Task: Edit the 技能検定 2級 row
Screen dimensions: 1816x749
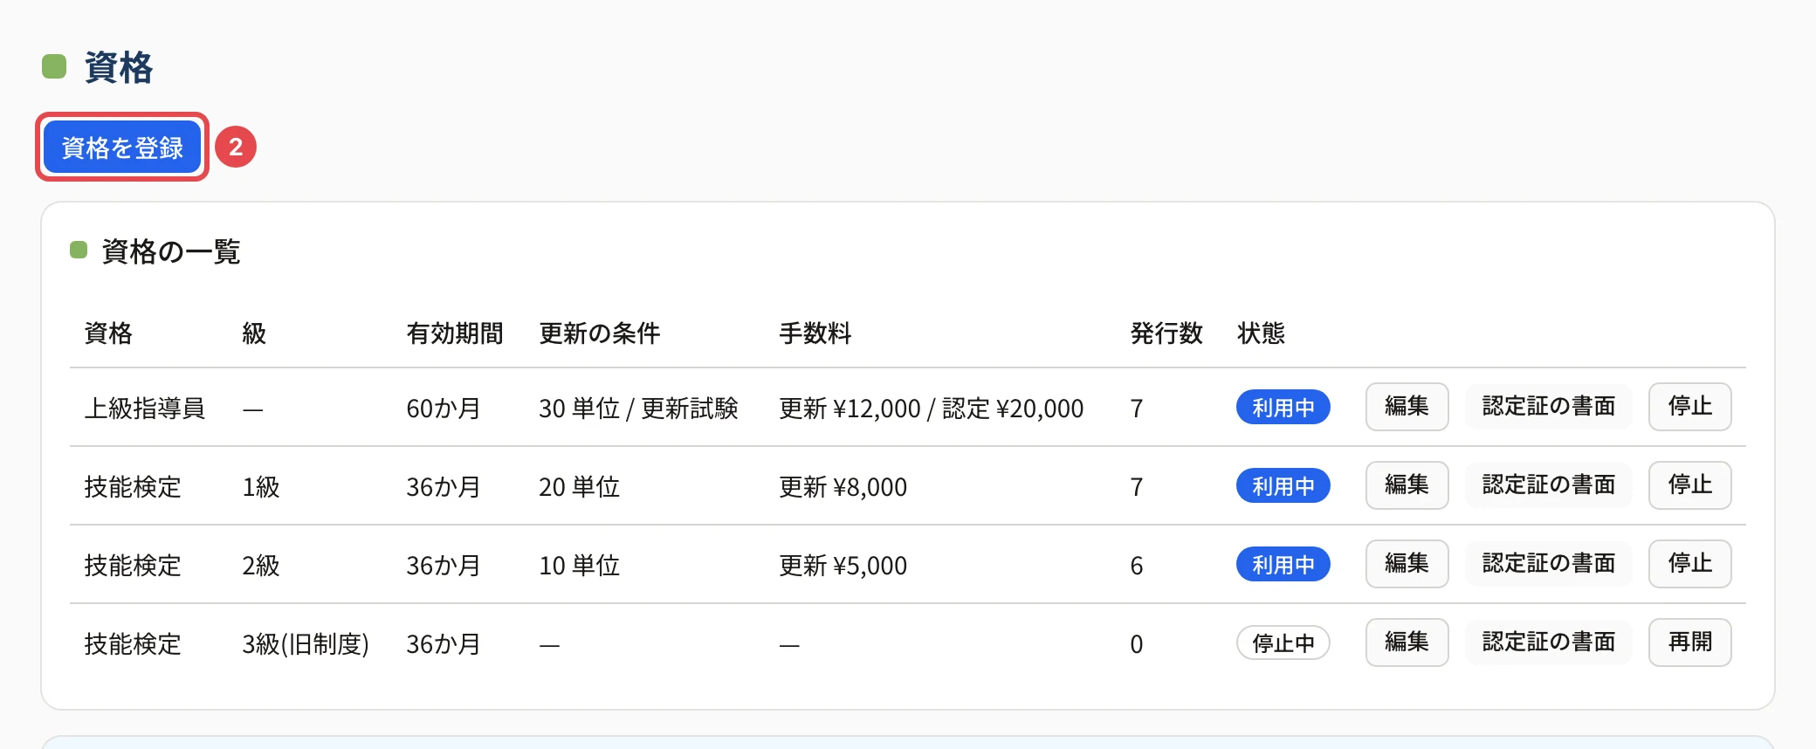Action: 1407,564
